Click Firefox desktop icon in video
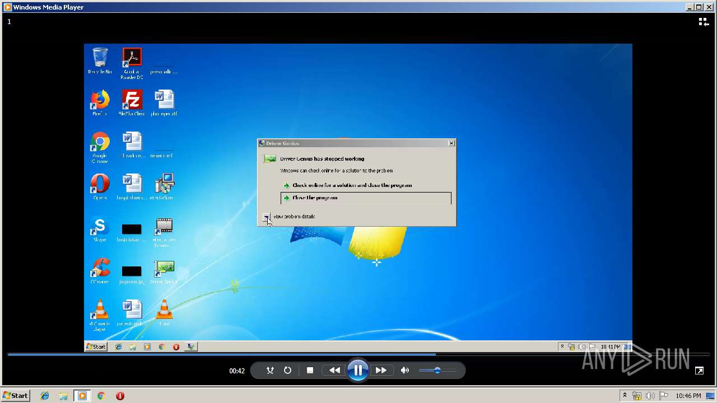Image resolution: width=717 pixels, height=403 pixels. (100, 103)
